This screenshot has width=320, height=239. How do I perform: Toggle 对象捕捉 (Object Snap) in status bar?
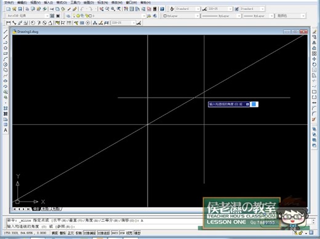[x=90, y=233]
